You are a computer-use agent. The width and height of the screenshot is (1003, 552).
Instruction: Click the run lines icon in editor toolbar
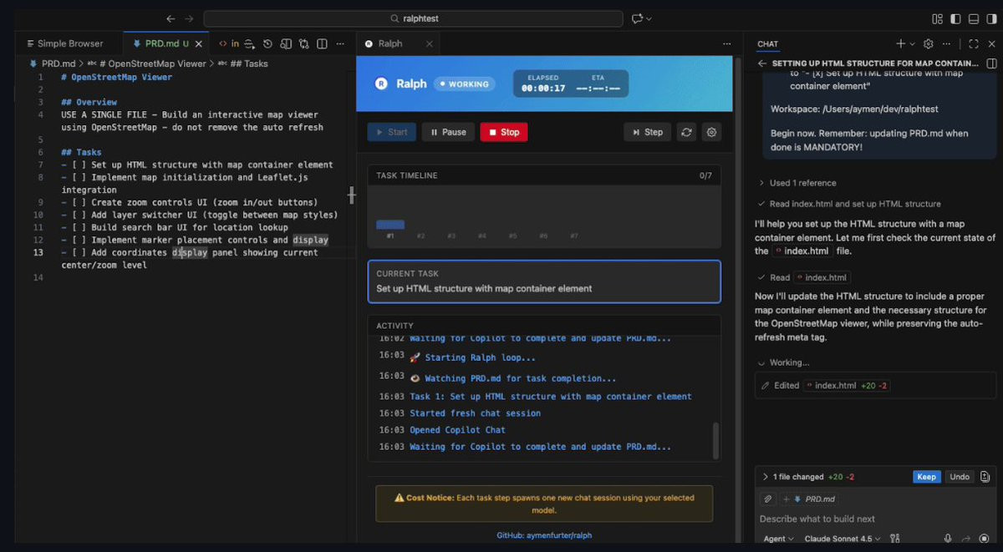(x=249, y=43)
